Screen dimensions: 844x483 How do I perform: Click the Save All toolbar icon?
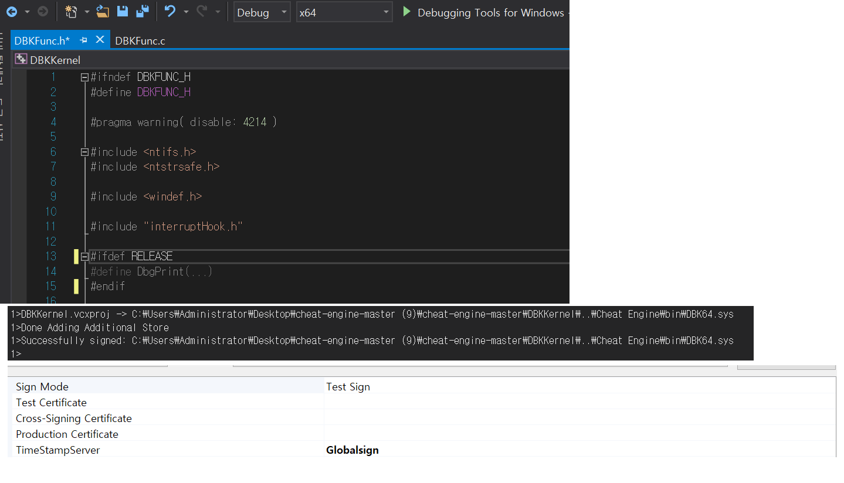[x=143, y=12]
